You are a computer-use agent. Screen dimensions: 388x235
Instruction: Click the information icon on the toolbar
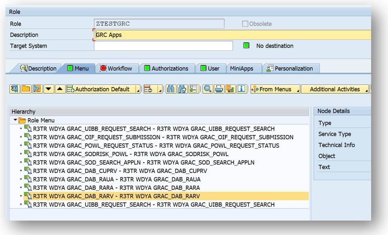(x=241, y=89)
